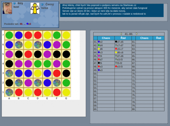Open Bílý player bzzi avatar

[x=7, y=8]
